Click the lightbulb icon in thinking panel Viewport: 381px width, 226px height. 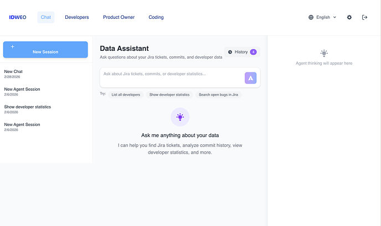pos(324,53)
